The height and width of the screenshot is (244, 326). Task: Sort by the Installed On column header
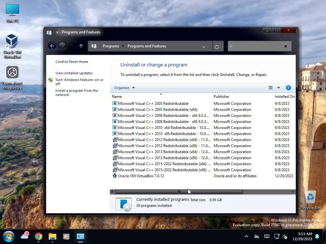(x=284, y=97)
